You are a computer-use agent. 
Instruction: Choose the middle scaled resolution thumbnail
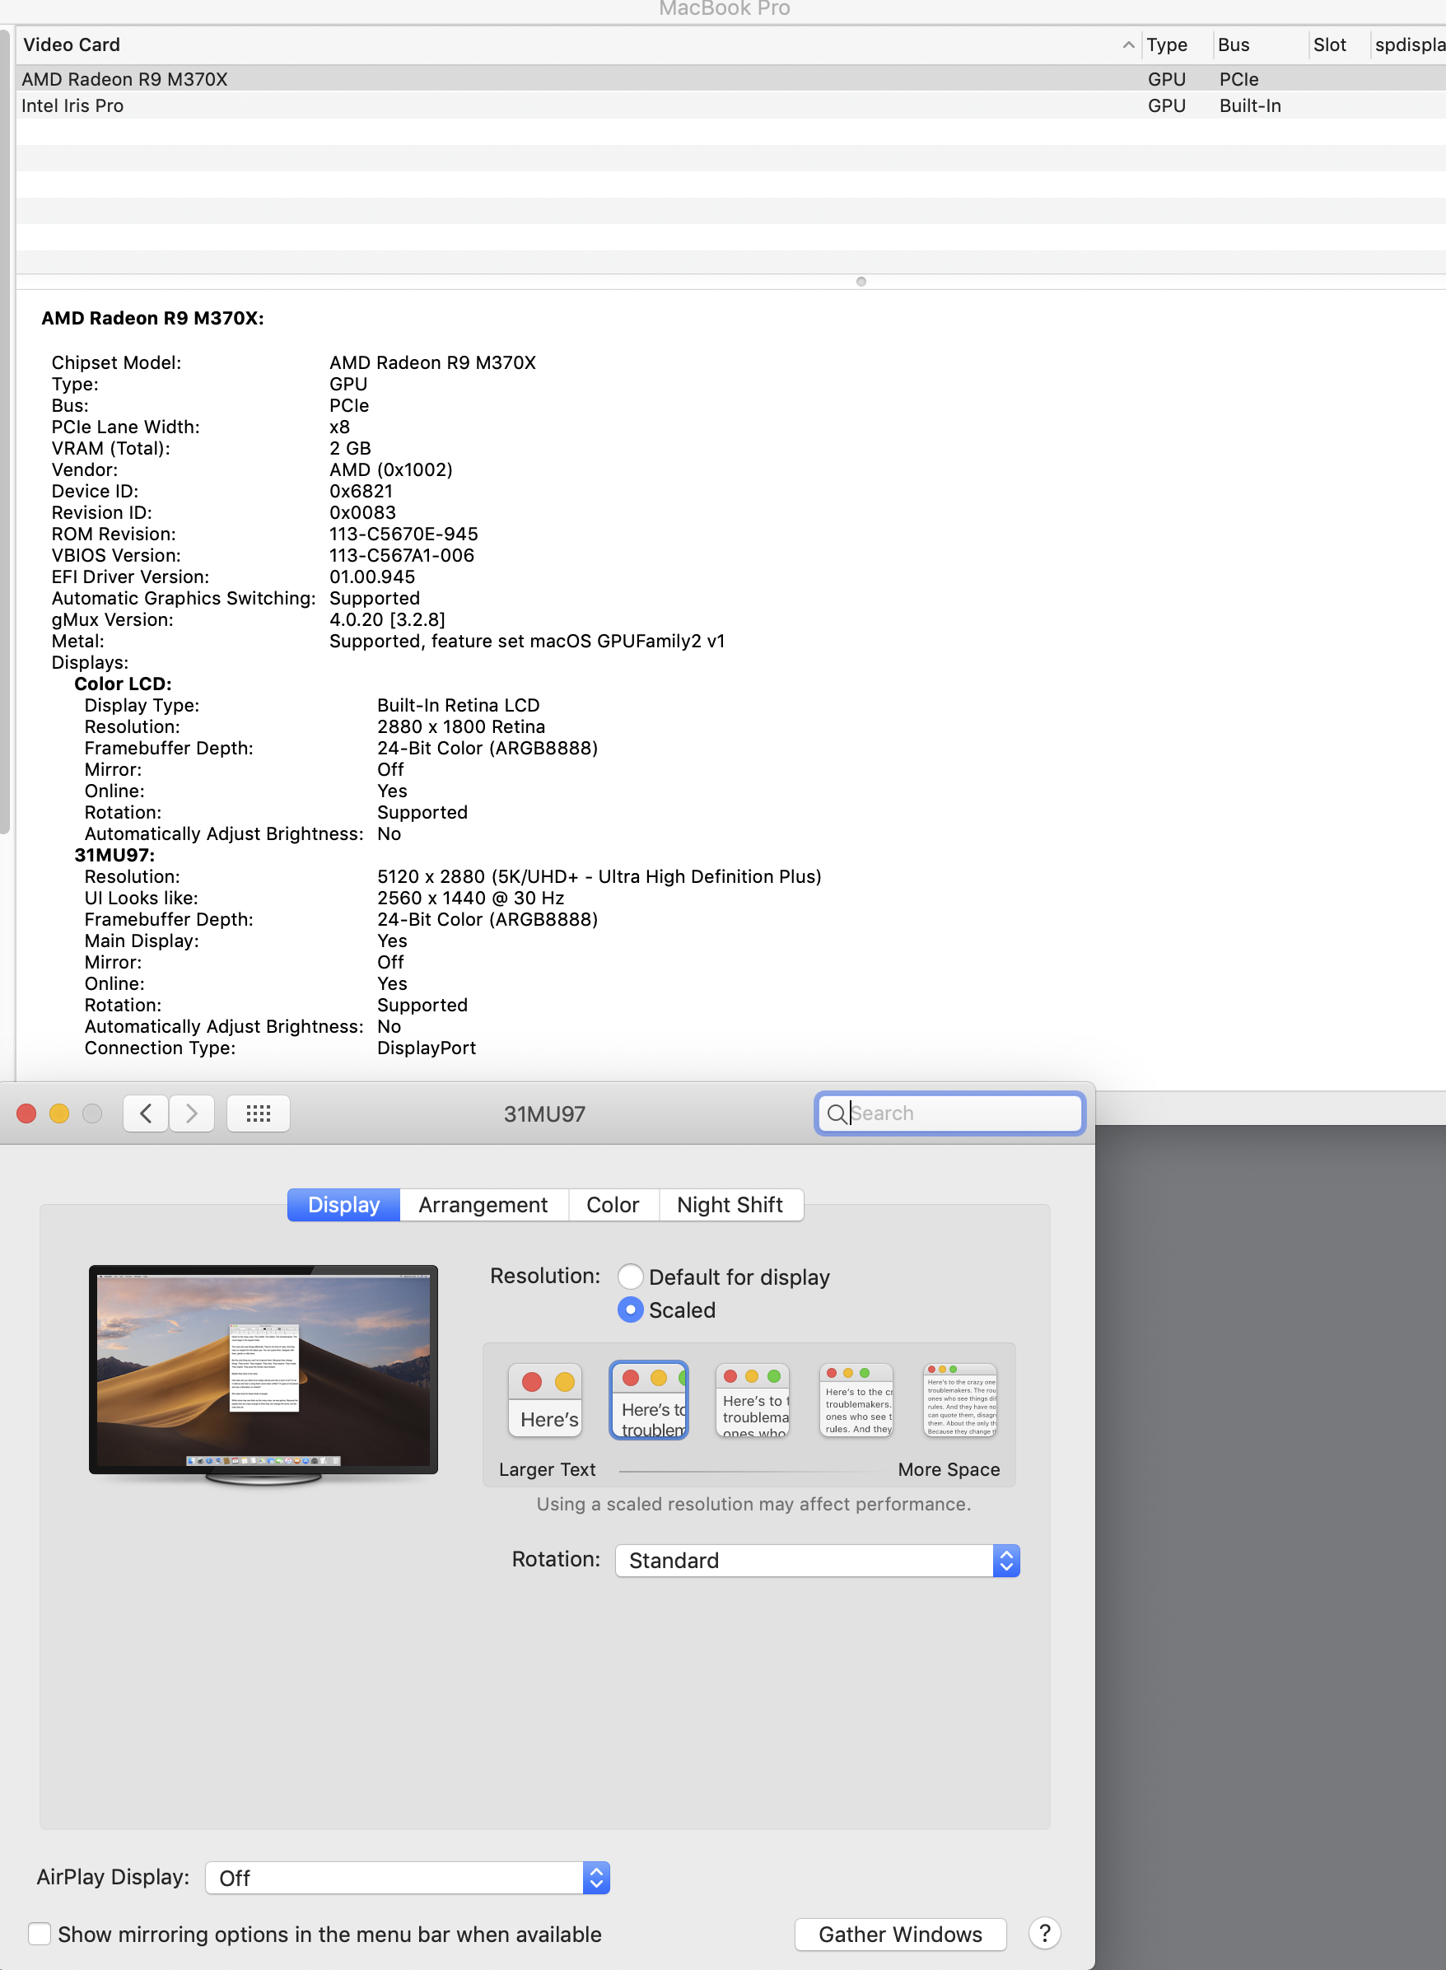753,1399
